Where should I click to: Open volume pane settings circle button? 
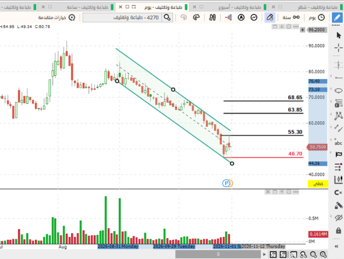289,192
